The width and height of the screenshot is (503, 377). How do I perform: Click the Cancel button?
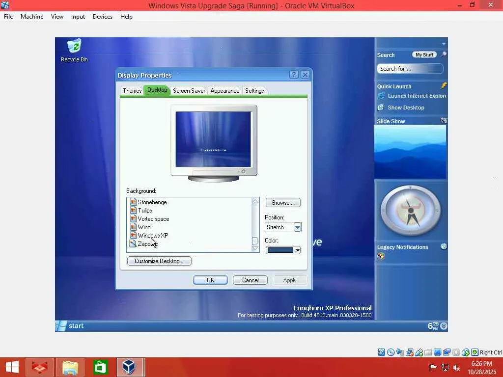pyautogui.click(x=250, y=280)
